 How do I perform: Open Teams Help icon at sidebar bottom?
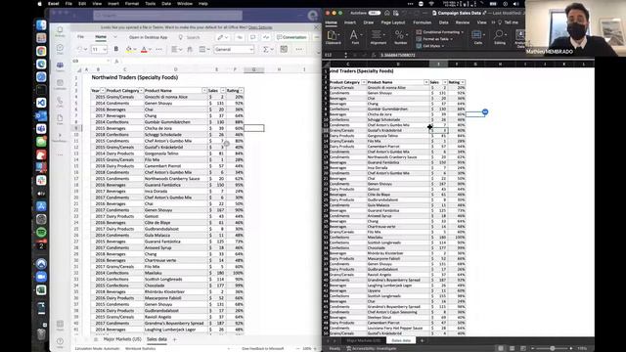coord(60,342)
